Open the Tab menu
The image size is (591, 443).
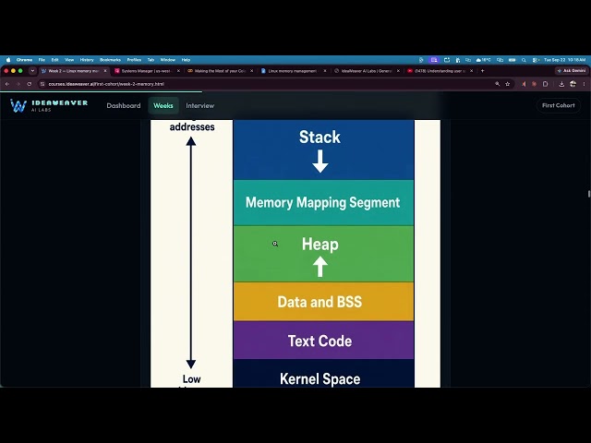[x=151, y=59]
